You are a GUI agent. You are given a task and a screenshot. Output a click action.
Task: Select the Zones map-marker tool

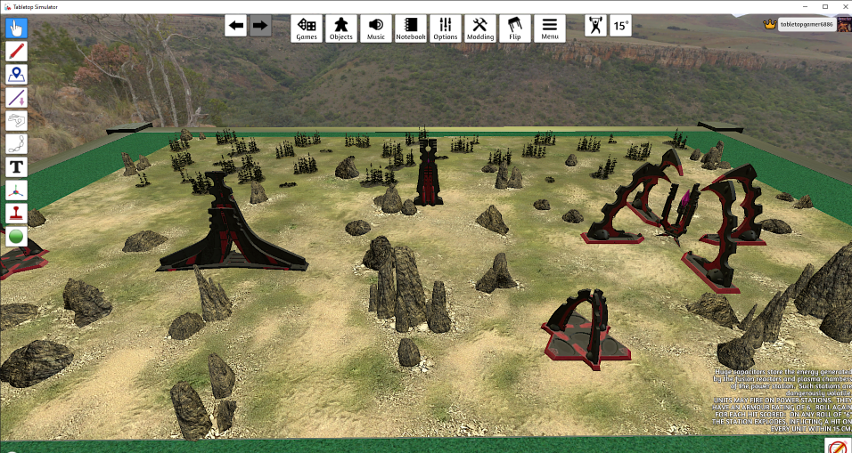point(16,75)
